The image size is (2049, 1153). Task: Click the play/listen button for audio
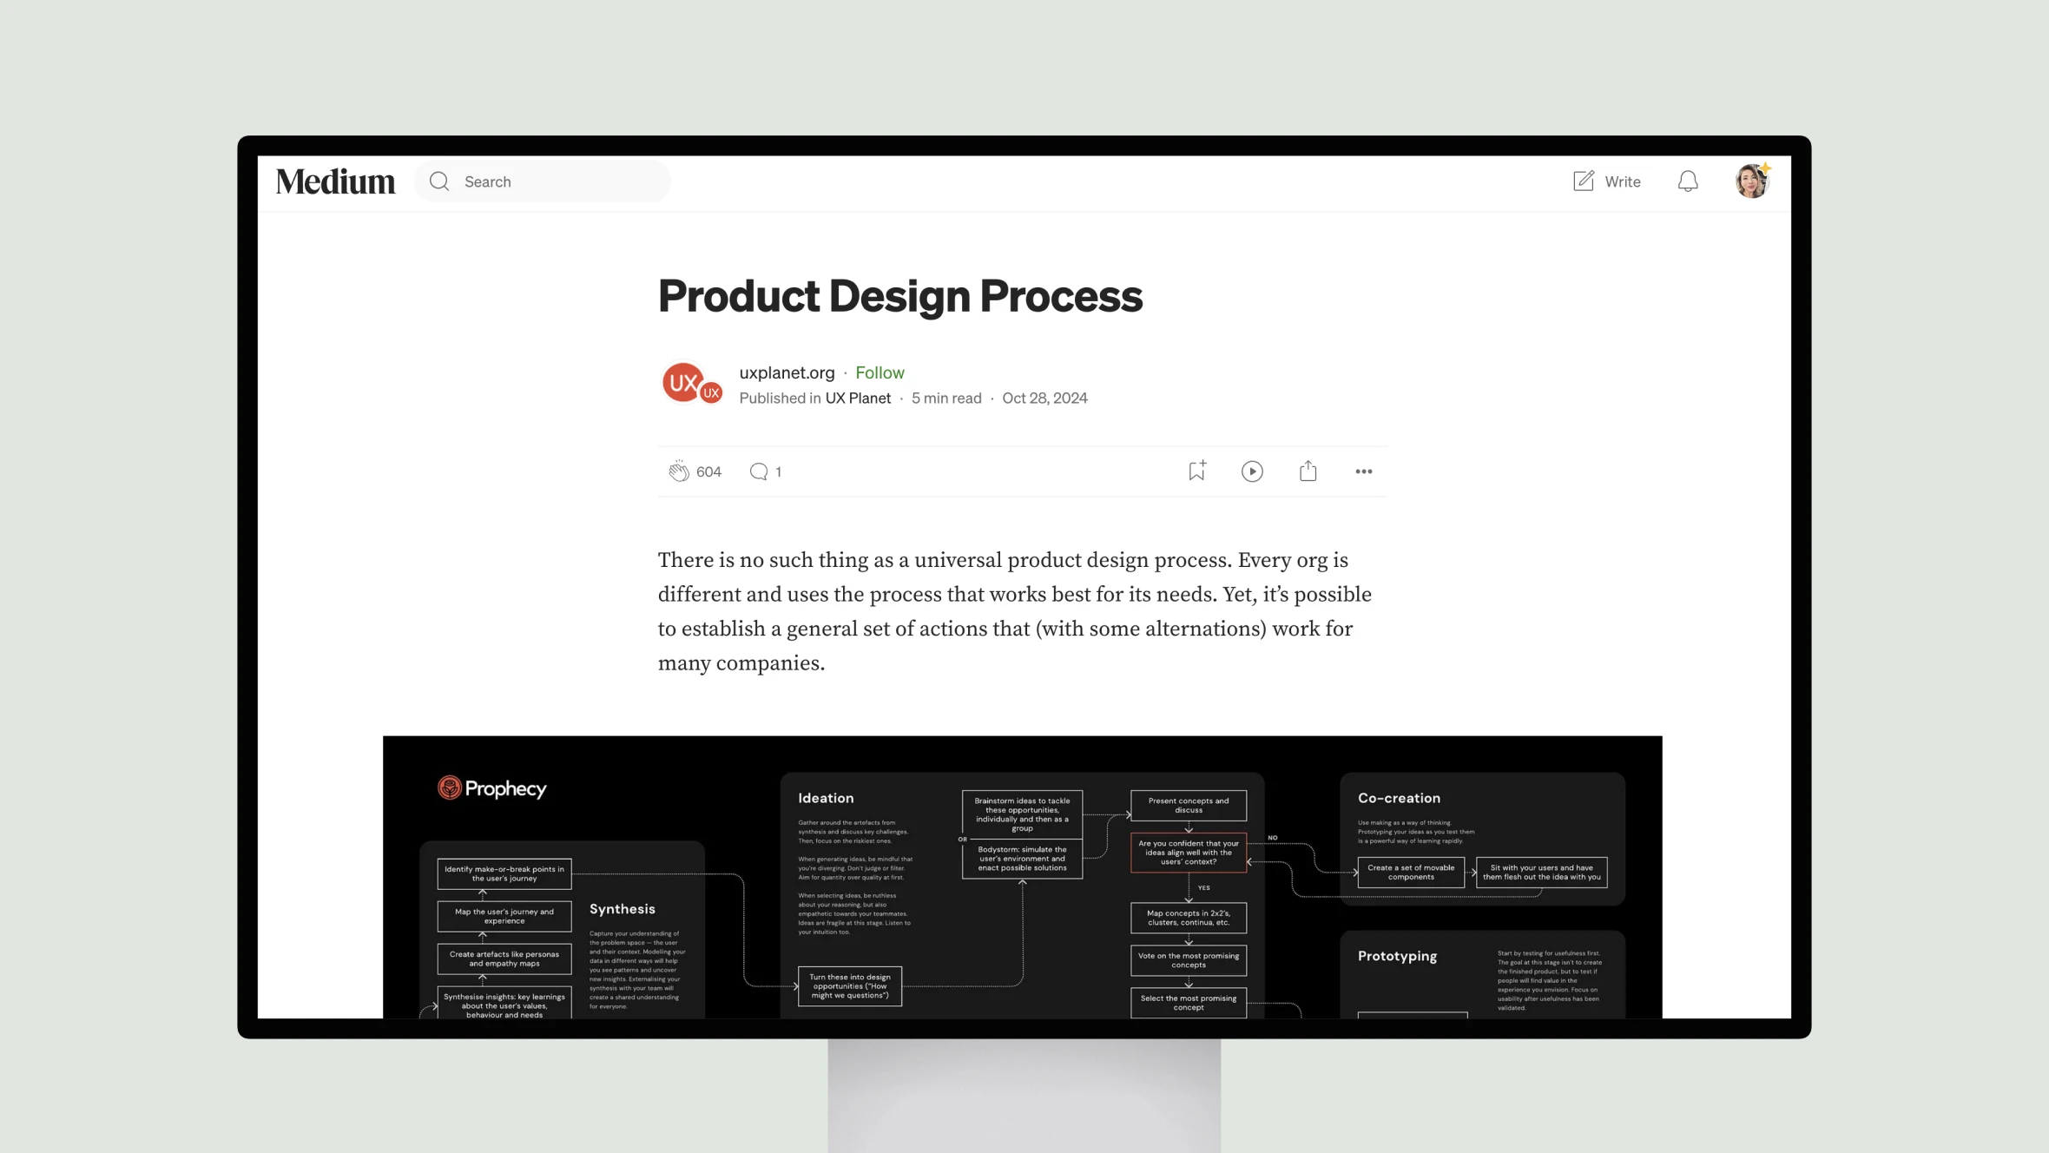click(x=1253, y=471)
